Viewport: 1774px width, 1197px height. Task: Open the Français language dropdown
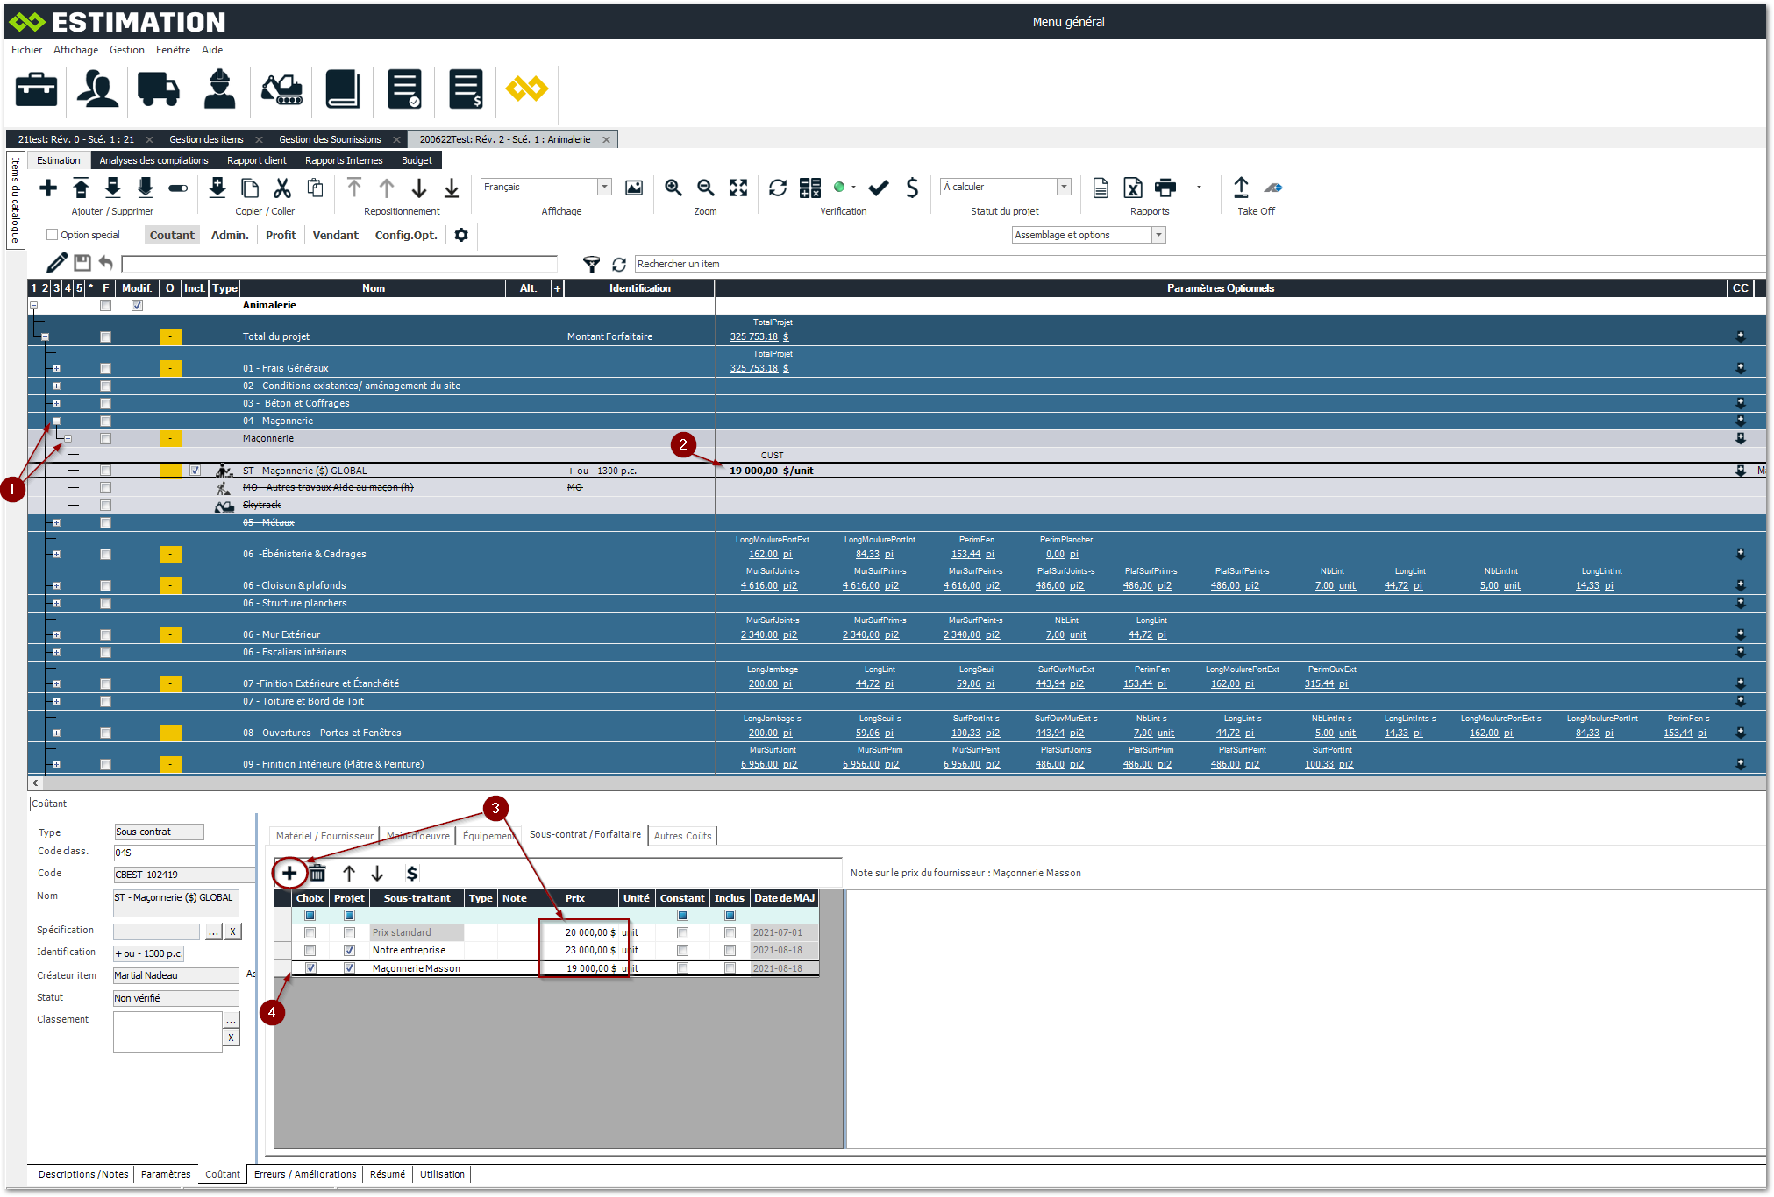point(604,187)
